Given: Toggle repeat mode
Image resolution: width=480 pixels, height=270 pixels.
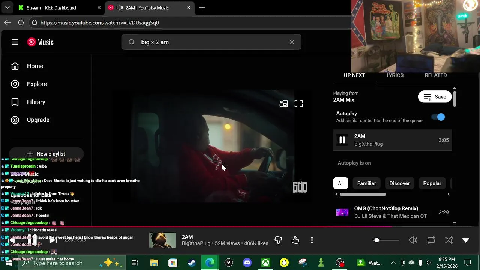Looking at the screenshot, I should 431,240.
